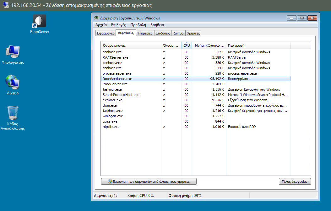Viewport: 331px width, 211px height.
Task: Select the Δίκτυο desktop icon
Action: 13,82
